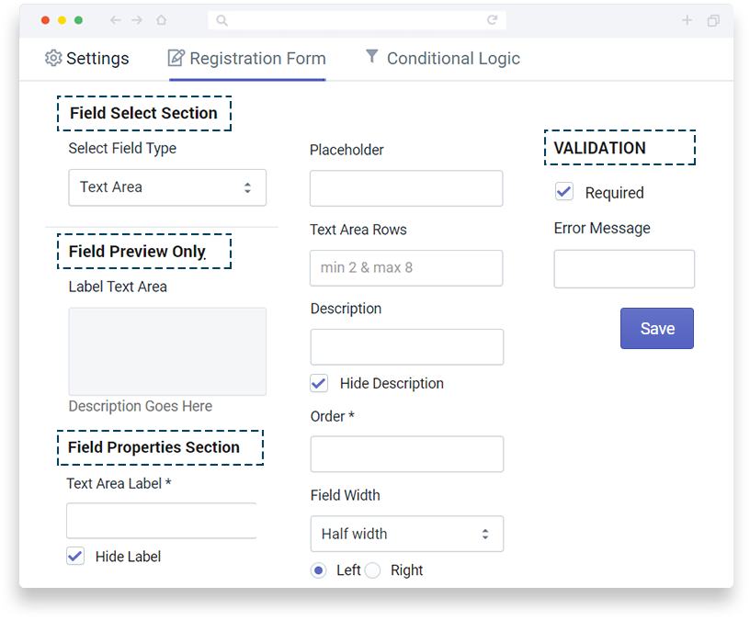Select the Right alignment radio button

pos(372,570)
